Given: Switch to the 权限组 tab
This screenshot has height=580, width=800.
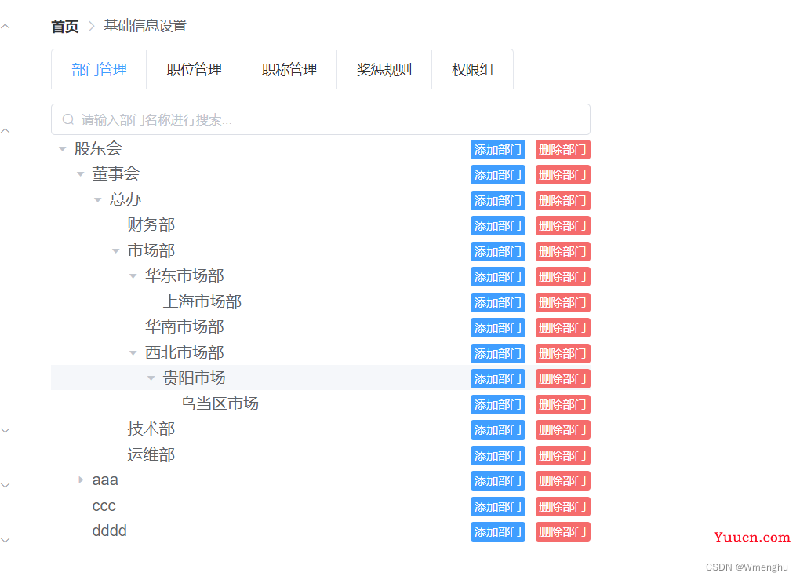Looking at the screenshot, I should 472,69.
